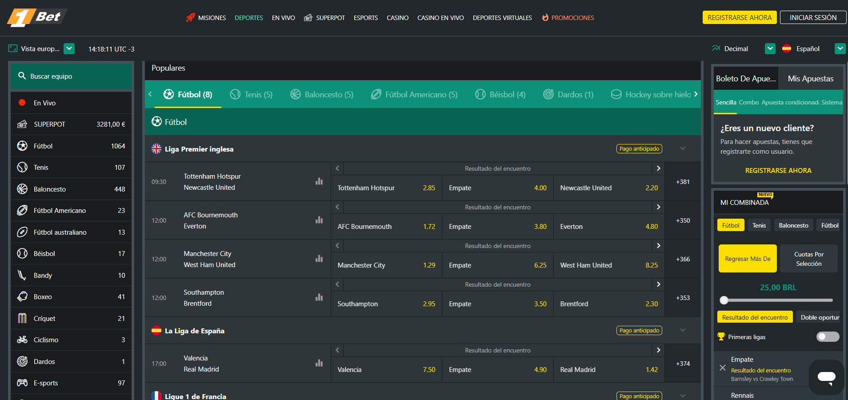Click the yellow REGISTRARSE AHORA header button
Viewport: 848px width, 400px height.
click(x=740, y=17)
